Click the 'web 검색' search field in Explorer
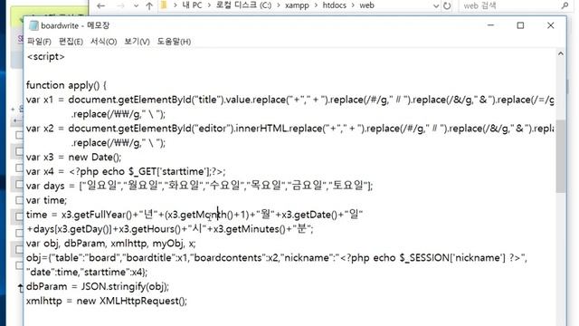The height and width of the screenshot is (326, 579). point(509,5)
